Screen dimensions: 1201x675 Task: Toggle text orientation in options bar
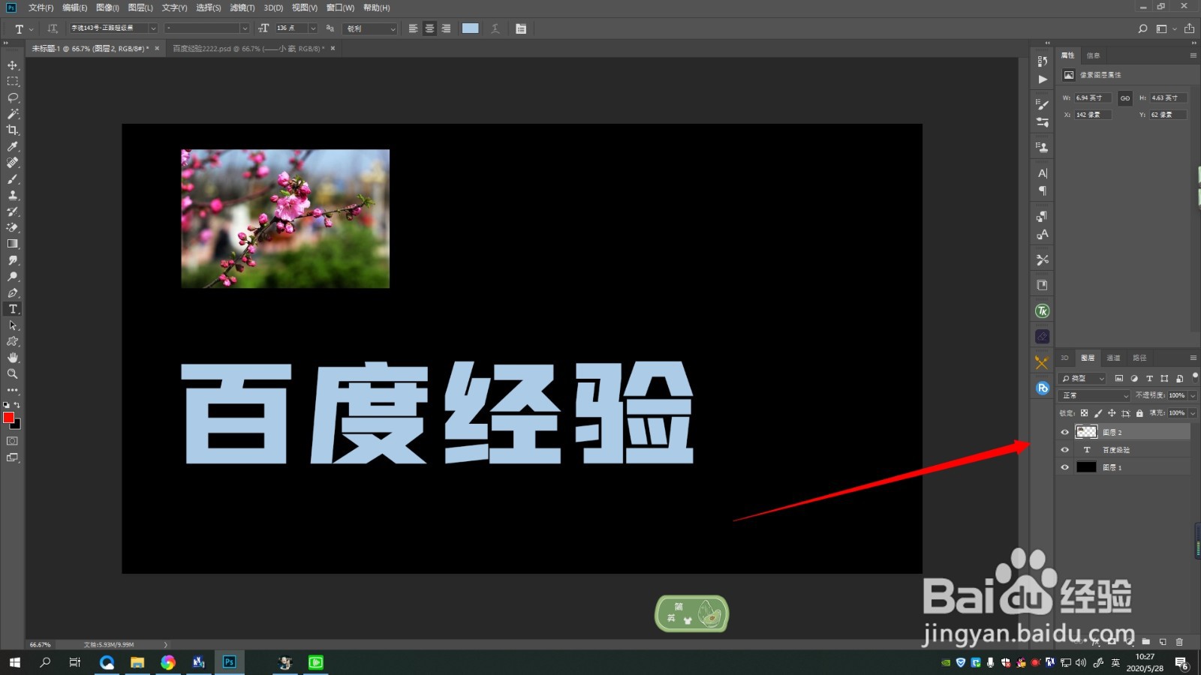53,28
